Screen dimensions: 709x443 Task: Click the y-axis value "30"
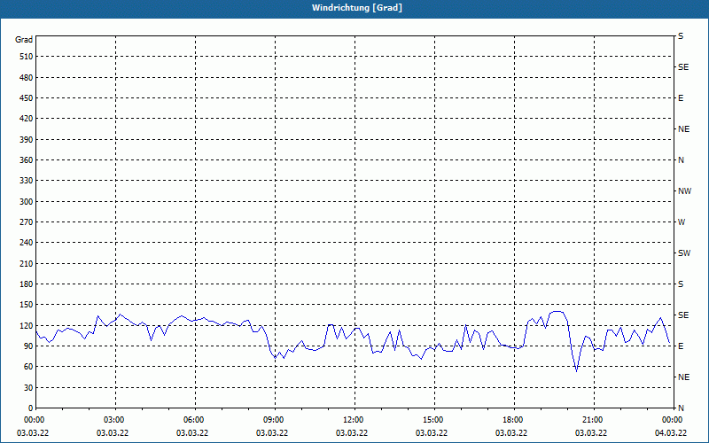(28, 387)
